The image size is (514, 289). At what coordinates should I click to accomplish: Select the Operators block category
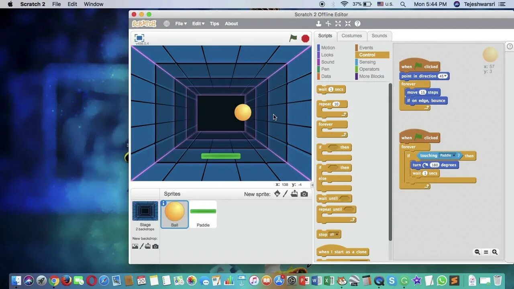tap(369, 69)
